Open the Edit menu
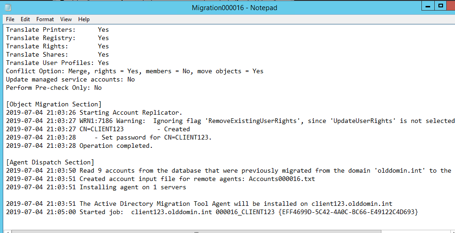Viewport: 455px width, 233px height. 25,19
